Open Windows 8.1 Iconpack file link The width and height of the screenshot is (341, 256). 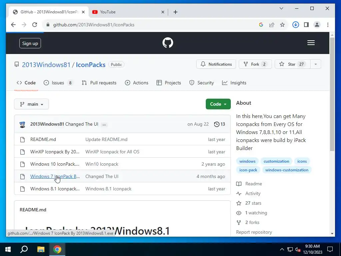[x=55, y=189]
